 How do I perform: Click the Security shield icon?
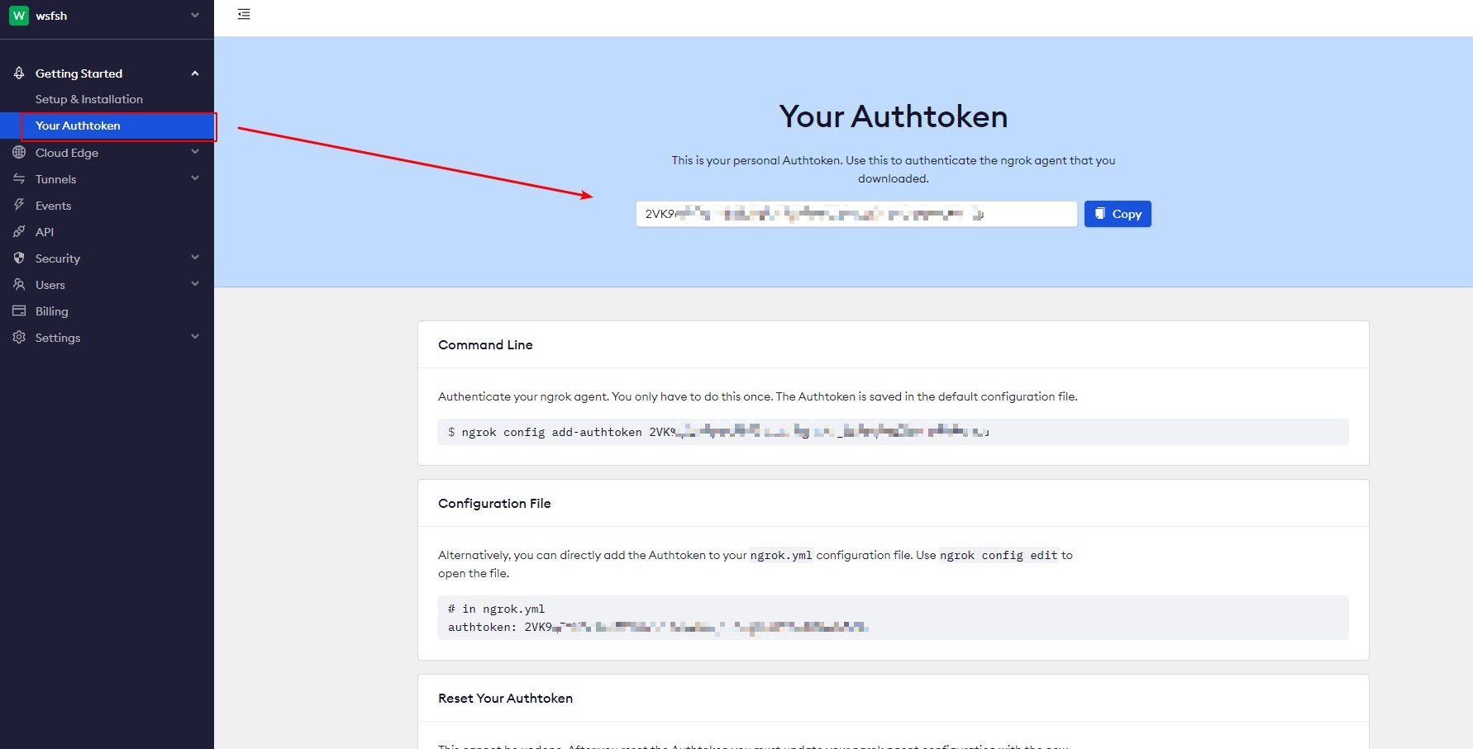19,258
